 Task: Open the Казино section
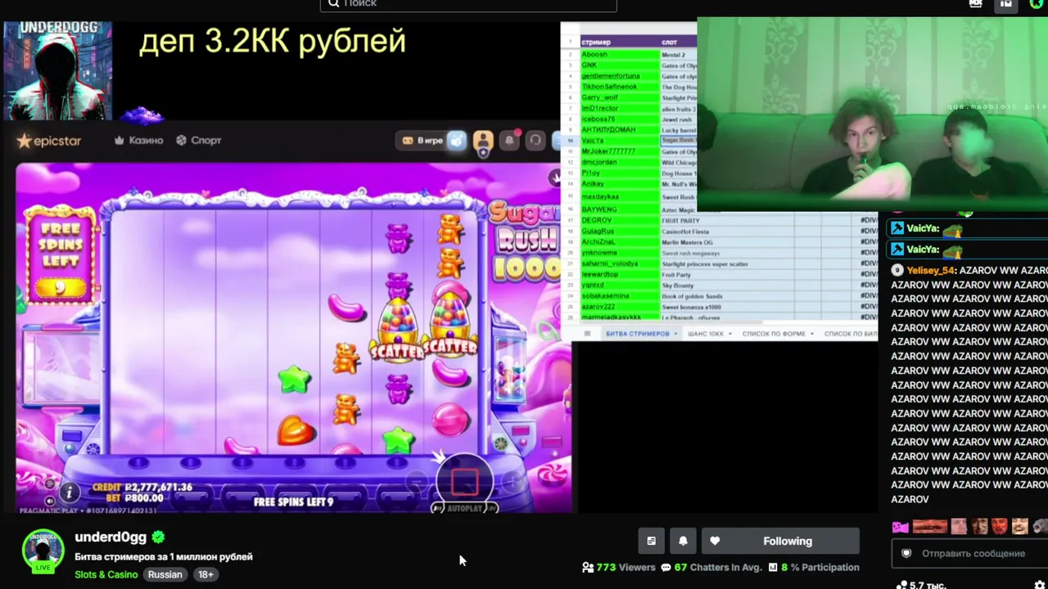[138, 141]
